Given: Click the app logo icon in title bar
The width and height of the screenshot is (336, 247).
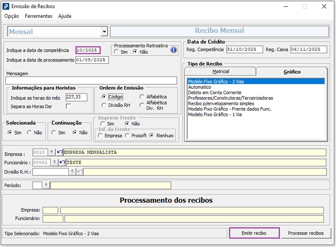Looking at the screenshot, I should (x=6, y=6).
